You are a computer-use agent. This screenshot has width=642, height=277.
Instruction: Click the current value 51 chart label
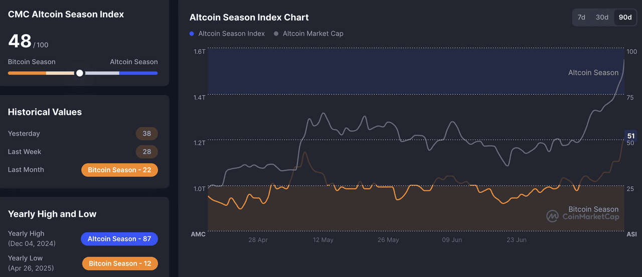[630, 136]
